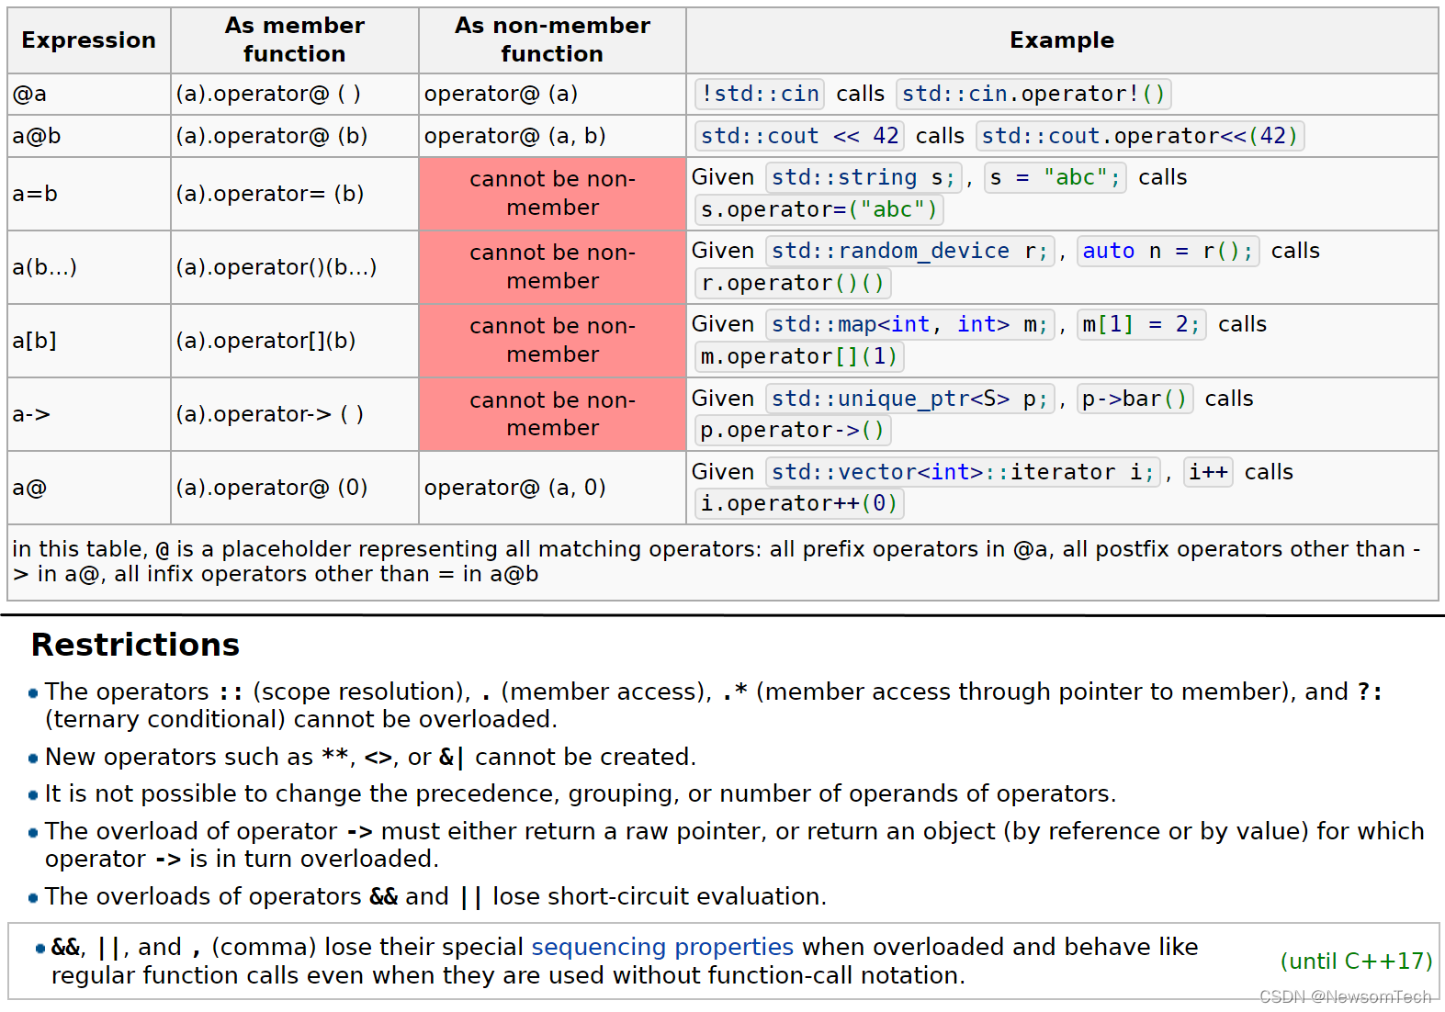Viewport: 1445px width, 1012px height.
Task: Select the 'Example' column header
Action: [1062, 40]
